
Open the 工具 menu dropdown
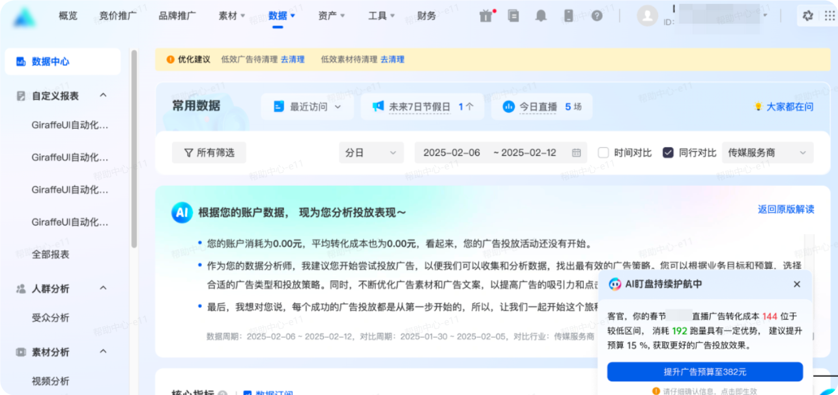382,16
